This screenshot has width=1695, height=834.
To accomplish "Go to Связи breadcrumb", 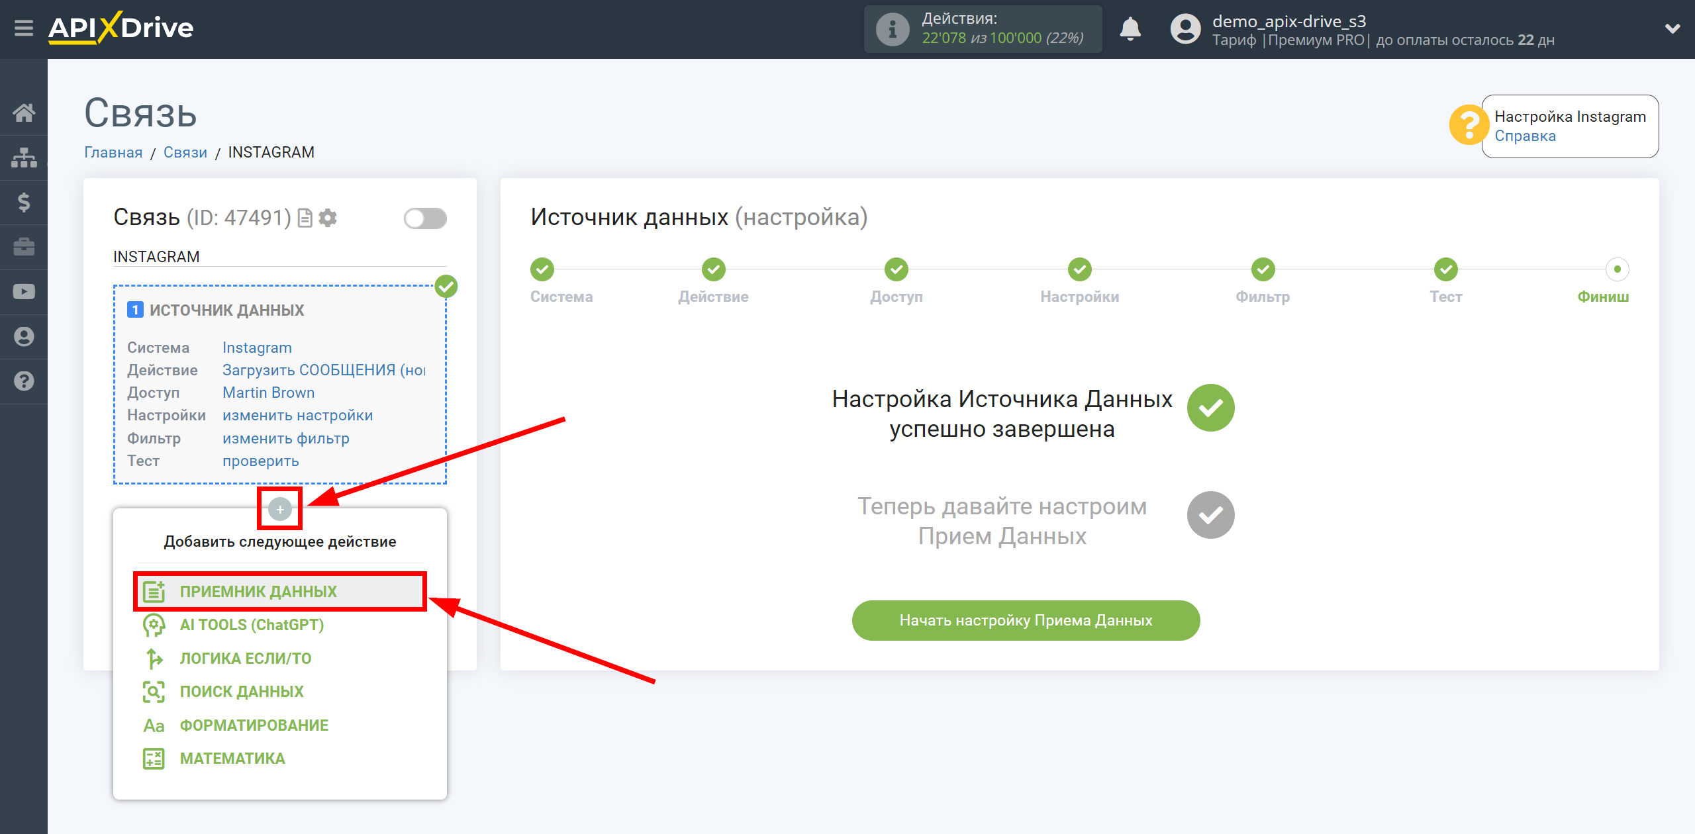I will tap(185, 152).
